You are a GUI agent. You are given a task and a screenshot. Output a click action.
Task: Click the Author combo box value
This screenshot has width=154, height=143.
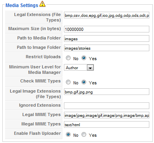click(76, 68)
